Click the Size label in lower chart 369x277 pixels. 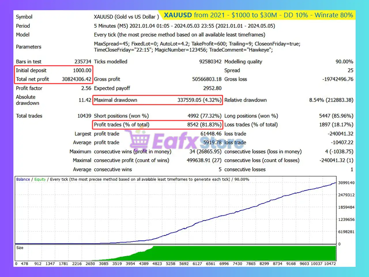tap(20, 248)
